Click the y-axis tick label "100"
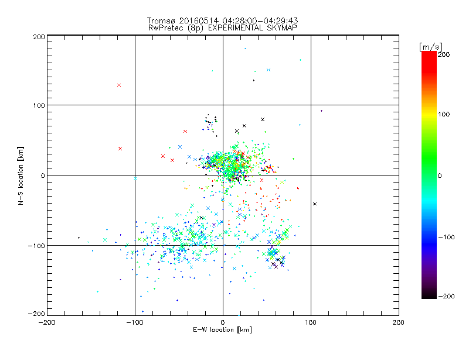Screen dimensions: 469x351 pos(39,105)
